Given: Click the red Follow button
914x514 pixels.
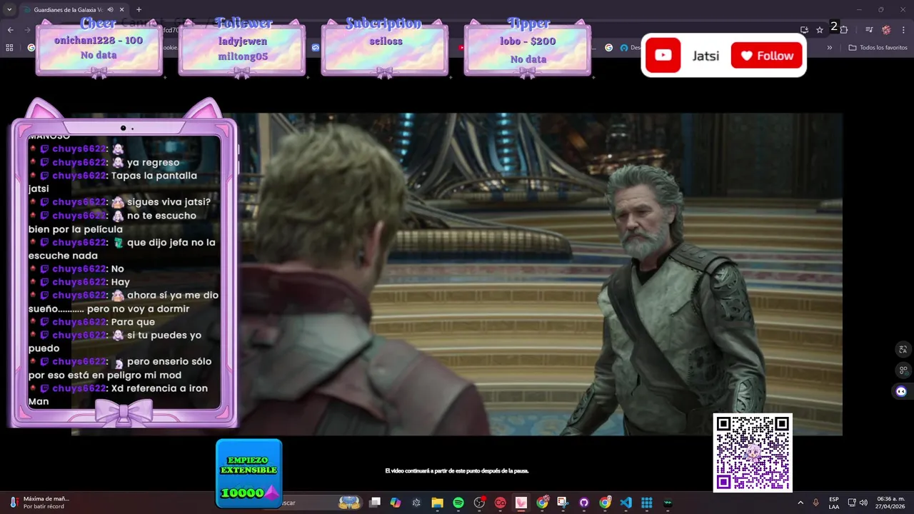Looking at the screenshot, I should (x=767, y=56).
